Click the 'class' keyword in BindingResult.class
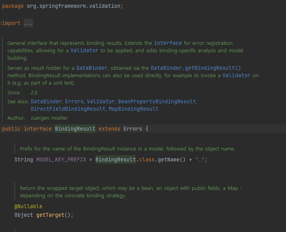Viewport: 286px width, 232px height. (x=147, y=160)
